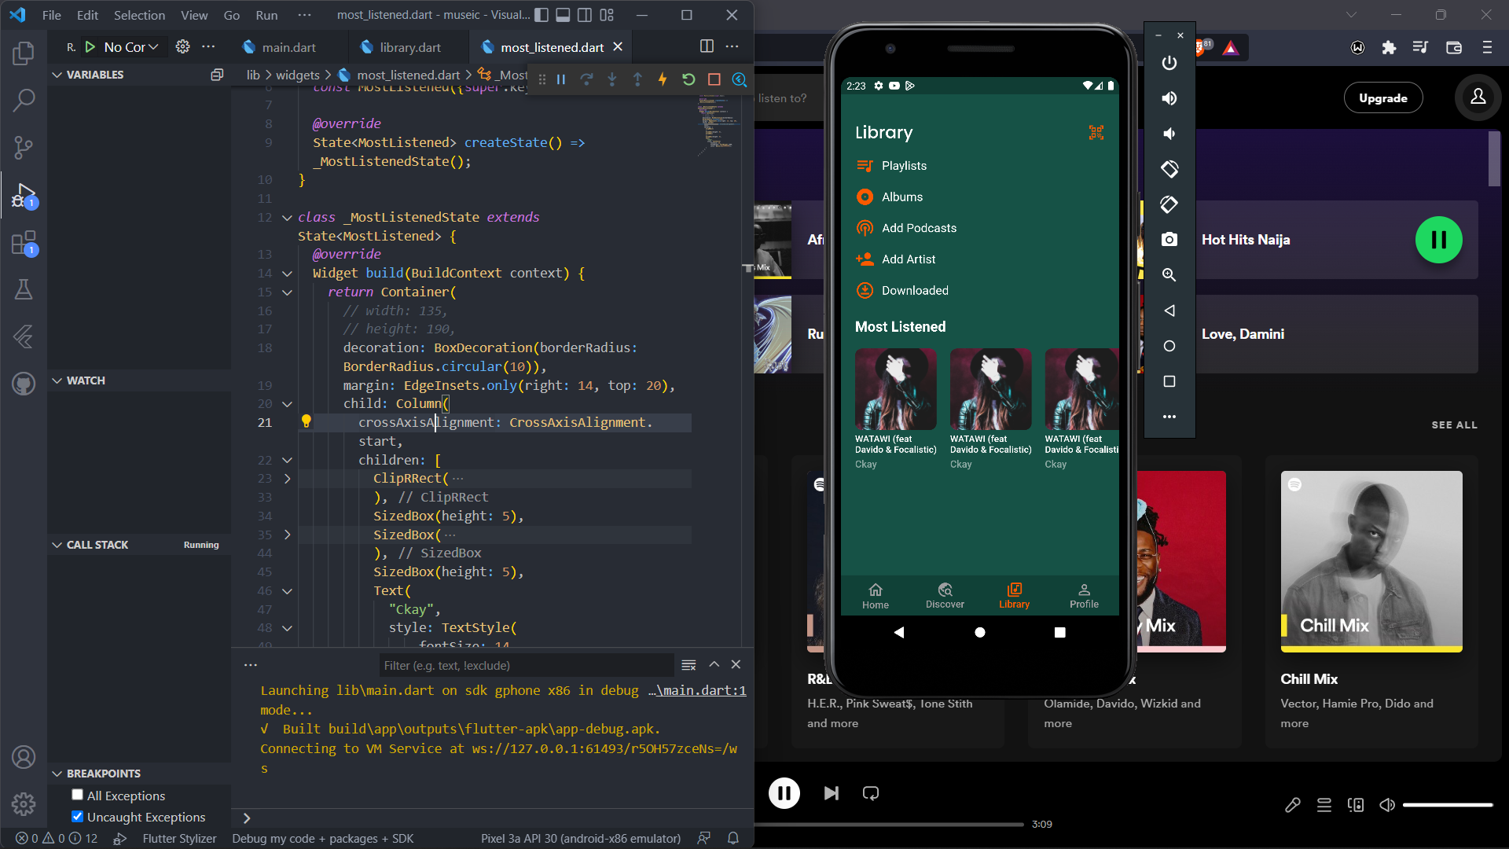Click the emulator zoom magnifier icon
Screen dimensions: 1509x849
(x=1169, y=275)
